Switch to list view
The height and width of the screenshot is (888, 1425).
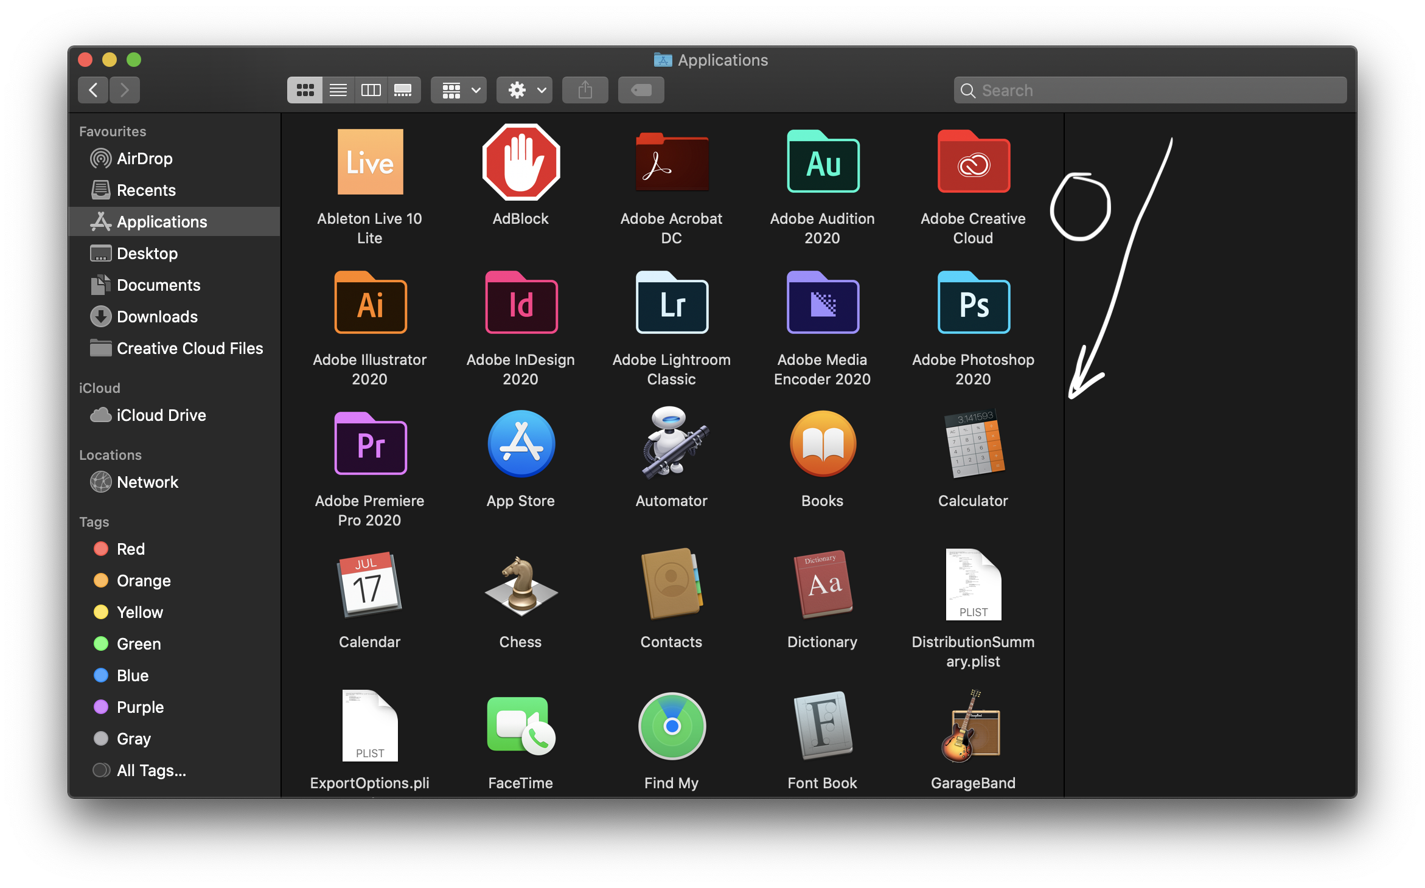[x=338, y=89]
